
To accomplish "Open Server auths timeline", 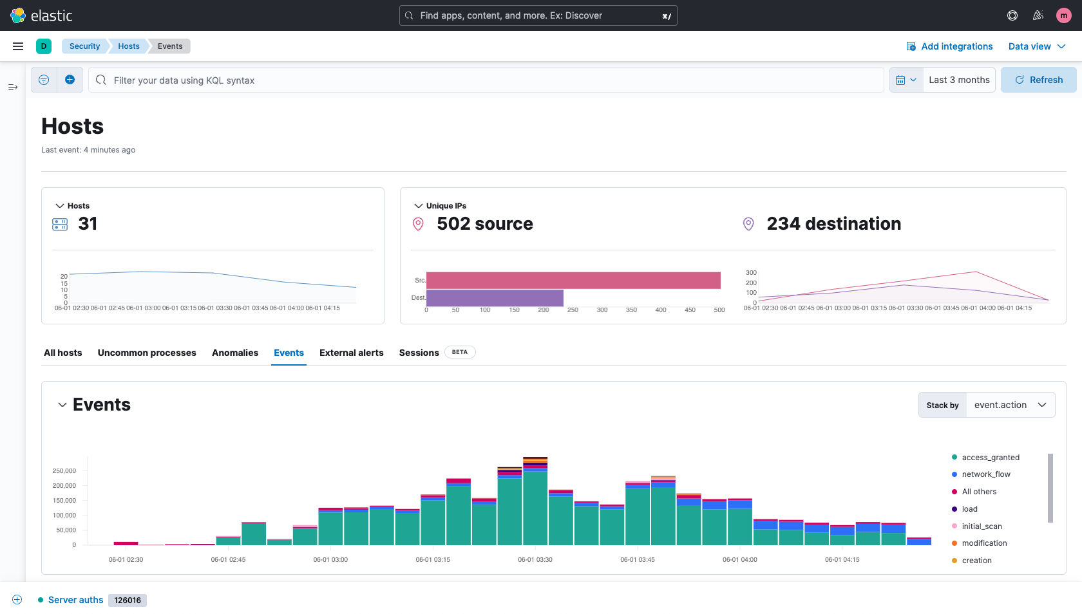I will click(75, 600).
